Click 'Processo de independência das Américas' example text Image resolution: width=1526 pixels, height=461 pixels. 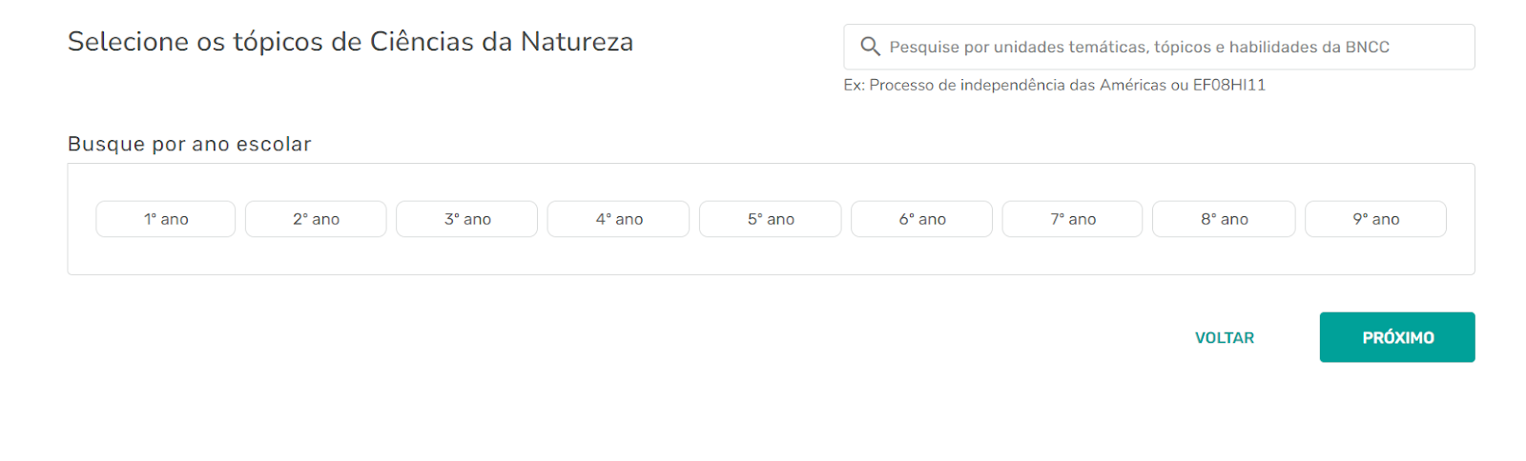[1018, 85]
